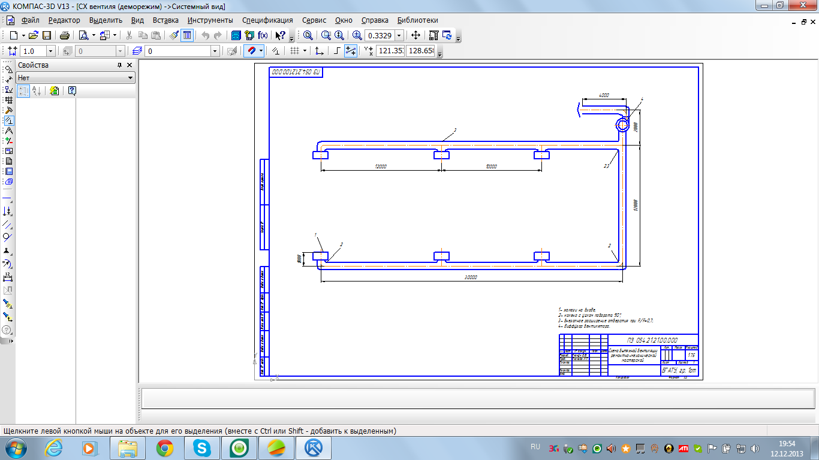Expand the view scale 1.0 dropdown
Image resolution: width=819 pixels, height=460 pixels.
50,52
